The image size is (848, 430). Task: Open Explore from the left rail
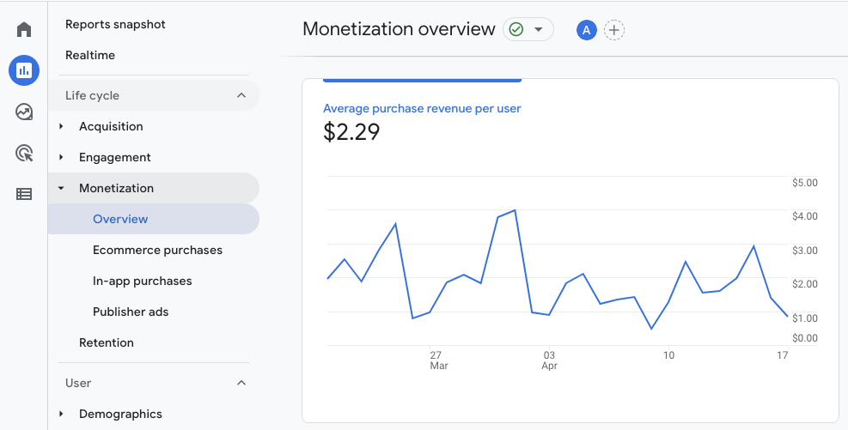pos(24,112)
